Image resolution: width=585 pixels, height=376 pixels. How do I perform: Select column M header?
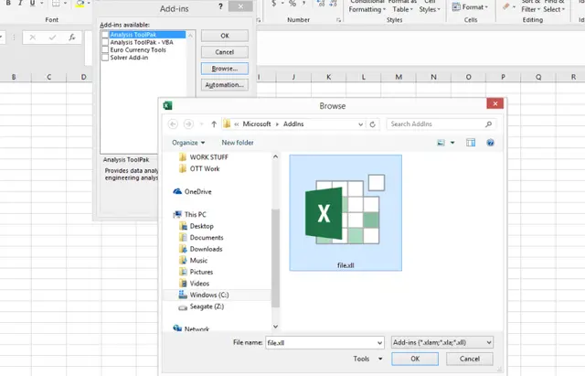tap(399, 77)
